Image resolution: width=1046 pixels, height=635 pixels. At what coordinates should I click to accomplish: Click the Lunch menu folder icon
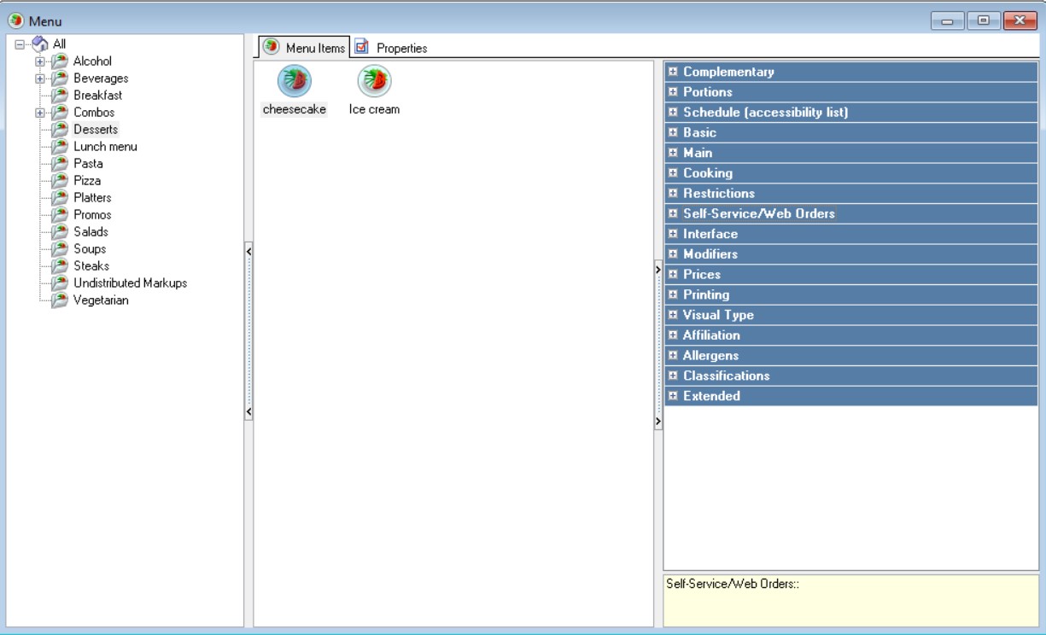tap(59, 147)
